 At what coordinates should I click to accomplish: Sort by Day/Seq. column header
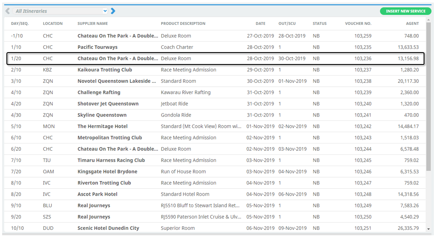click(20, 23)
